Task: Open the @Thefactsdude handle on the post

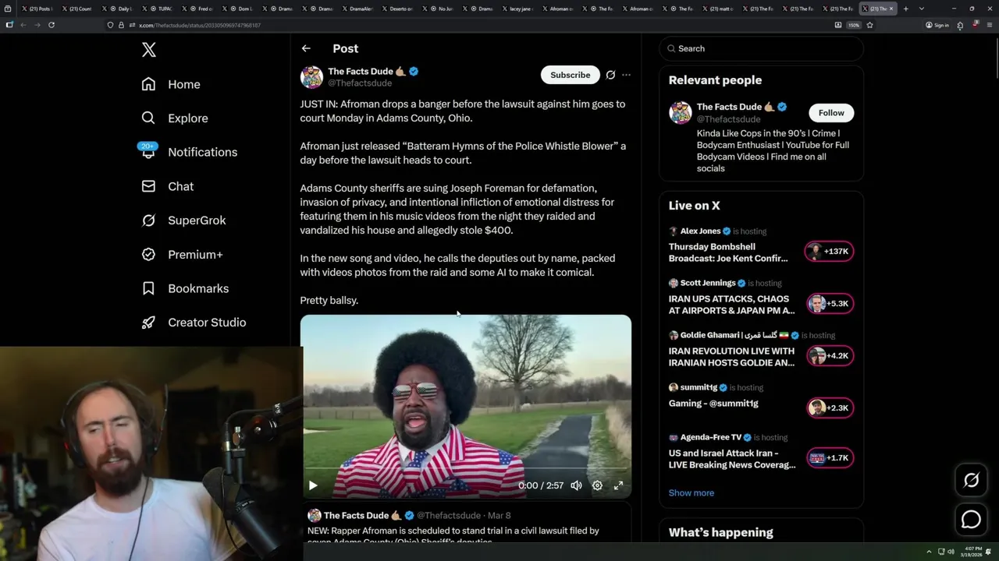Action: pyautogui.click(x=360, y=83)
